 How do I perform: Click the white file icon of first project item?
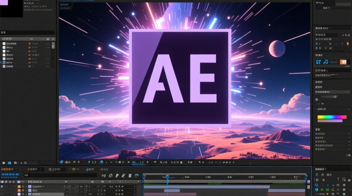4,44
